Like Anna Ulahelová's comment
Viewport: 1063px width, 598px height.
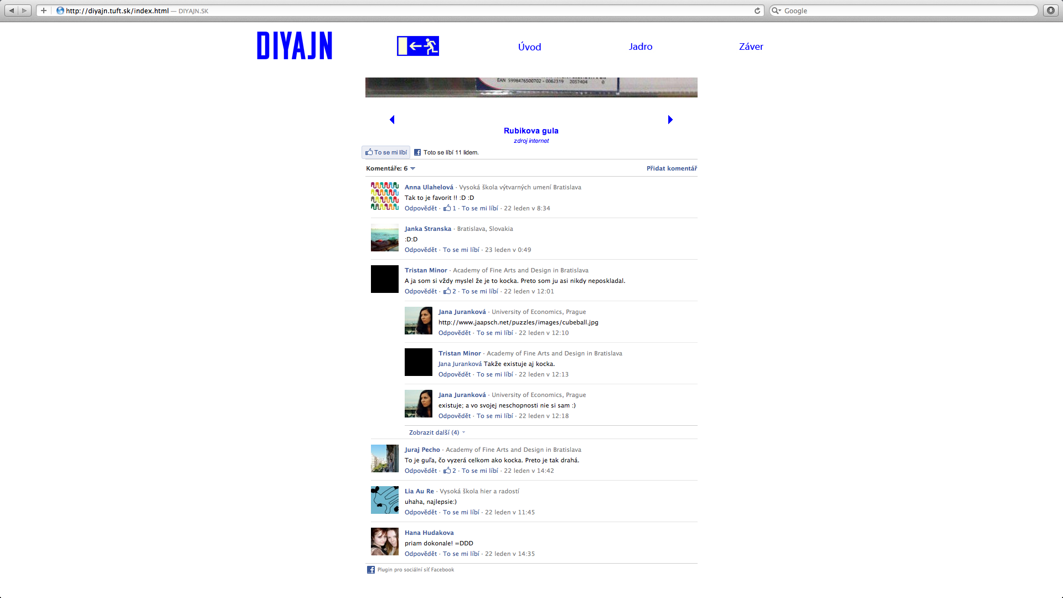tap(479, 208)
